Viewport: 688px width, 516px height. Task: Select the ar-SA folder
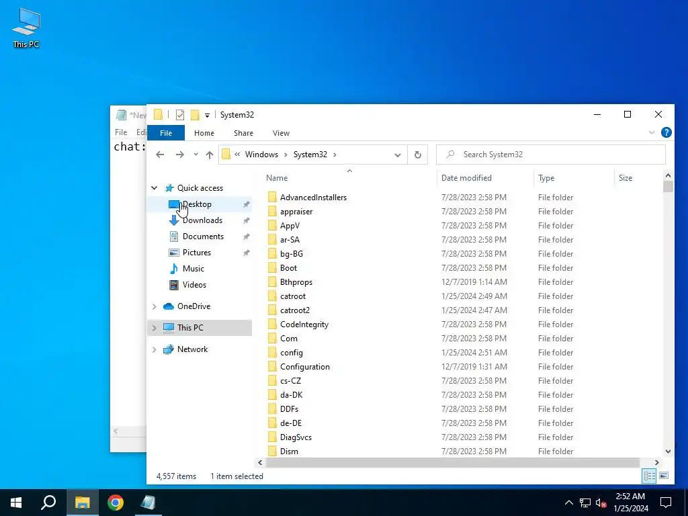pyautogui.click(x=290, y=240)
